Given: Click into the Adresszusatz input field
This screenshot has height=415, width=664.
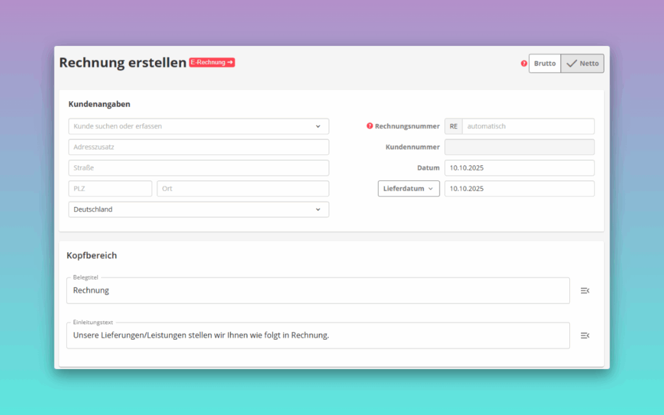Looking at the screenshot, I should pyautogui.click(x=198, y=147).
